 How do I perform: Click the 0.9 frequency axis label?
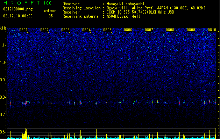pyautogui.click(x=3, y=80)
